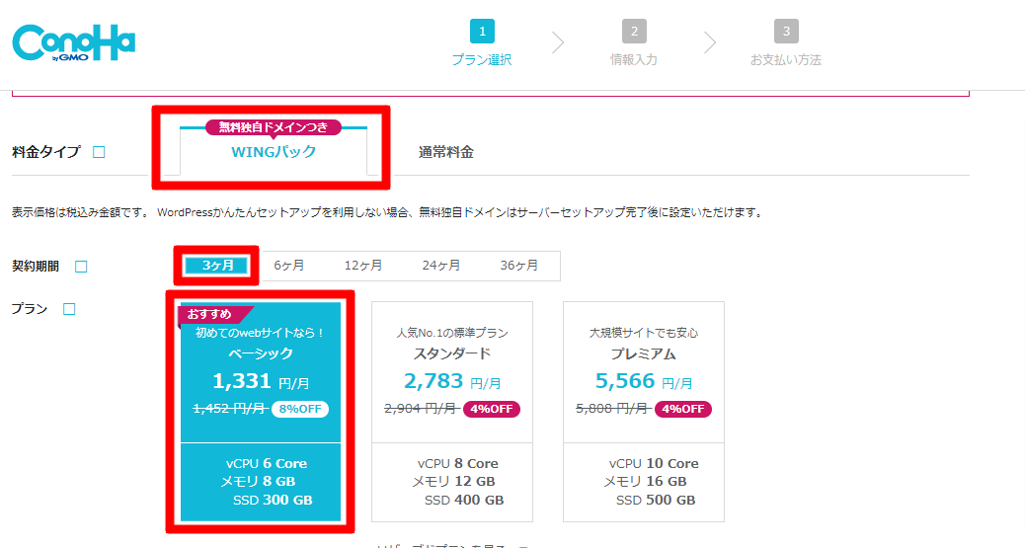Click the 8%OFF badge on ベーシック
The height and width of the screenshot is (548, 1025).
point(300,409)
